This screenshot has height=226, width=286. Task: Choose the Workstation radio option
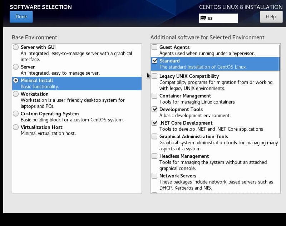pos(16,94)
